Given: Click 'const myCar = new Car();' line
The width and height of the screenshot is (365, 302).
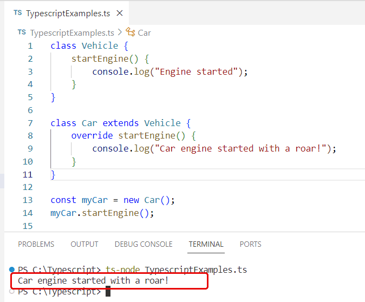Looking at the screenshot, I should [x=113, y=200].
